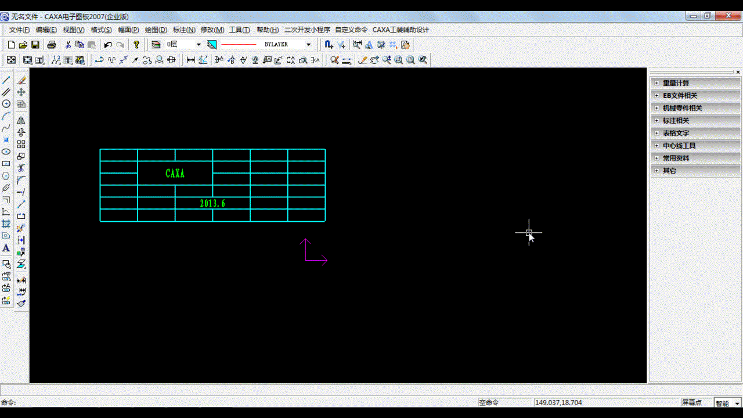Click the Save file icon
Viewport: 743px width, 418px height.
pos(35,45)
